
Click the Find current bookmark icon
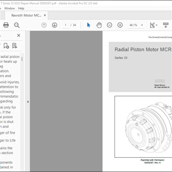click(15, 46)
